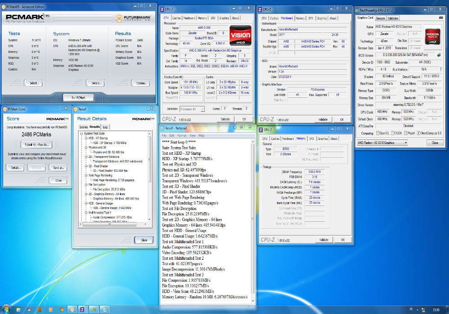Open the Format menu in Notepad
Viewport: 449px width, 314px height.
181,135
